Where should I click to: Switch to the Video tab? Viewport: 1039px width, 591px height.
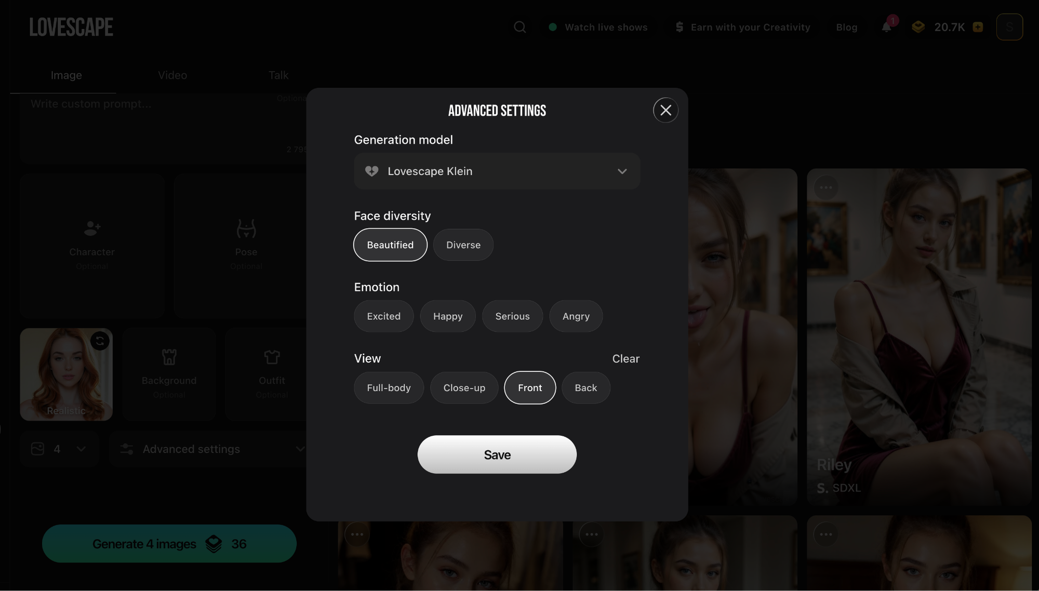click(x=172, y=75)
